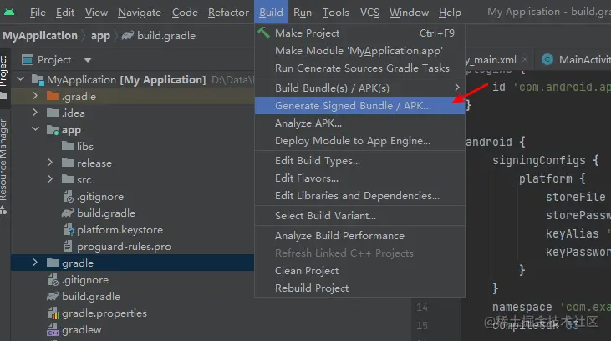Select gradle.properties file in tree

[x=104, y=313]
